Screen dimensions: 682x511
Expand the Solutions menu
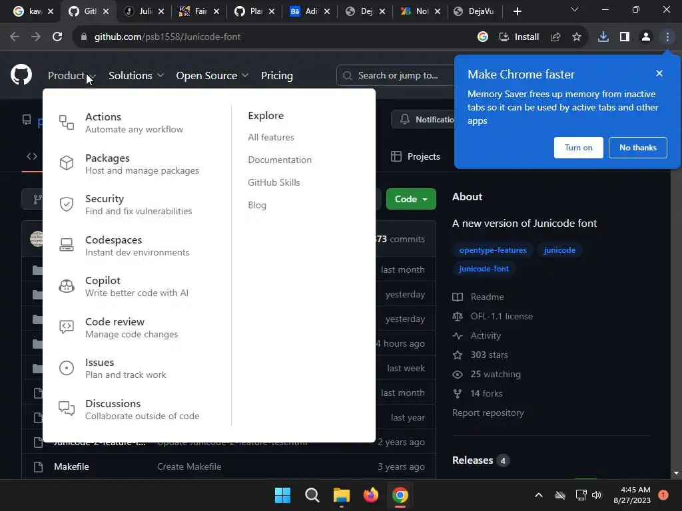tap(136, 76)
